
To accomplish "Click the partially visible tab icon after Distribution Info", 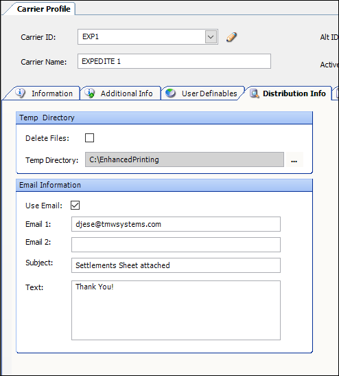I will click(x=338, y=93).
